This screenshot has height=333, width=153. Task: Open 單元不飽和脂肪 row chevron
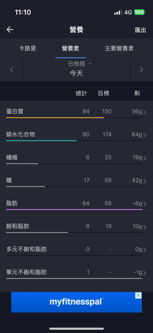[145, 273]
